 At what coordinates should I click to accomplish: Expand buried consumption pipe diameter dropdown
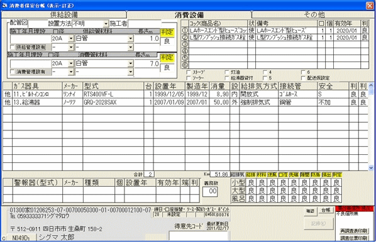pos(71,71)
